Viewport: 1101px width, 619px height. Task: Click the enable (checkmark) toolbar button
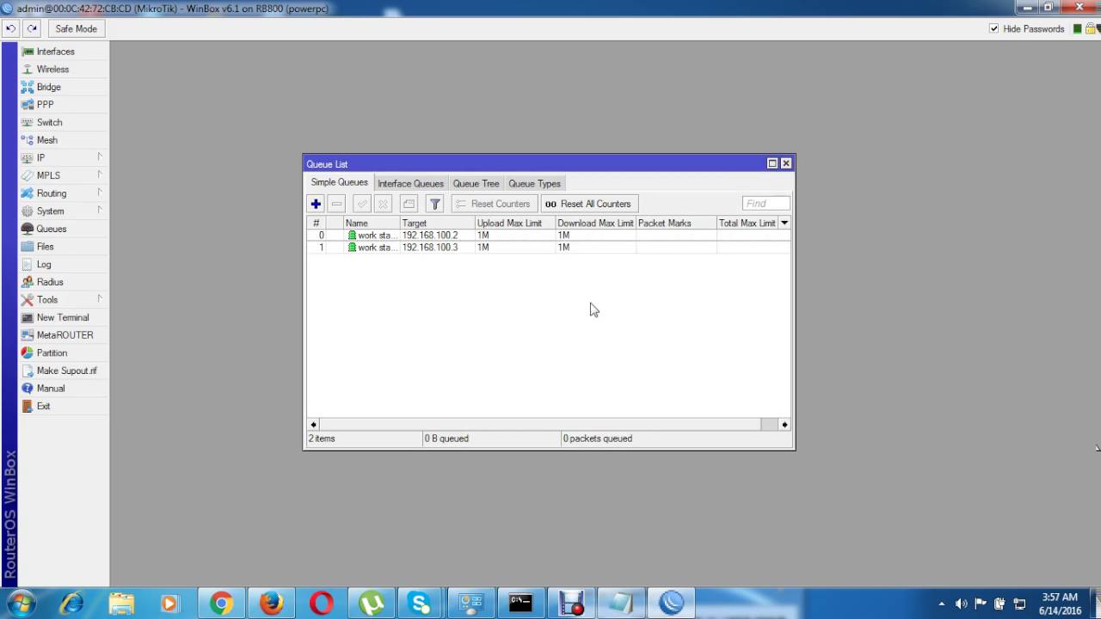(362, 204)
